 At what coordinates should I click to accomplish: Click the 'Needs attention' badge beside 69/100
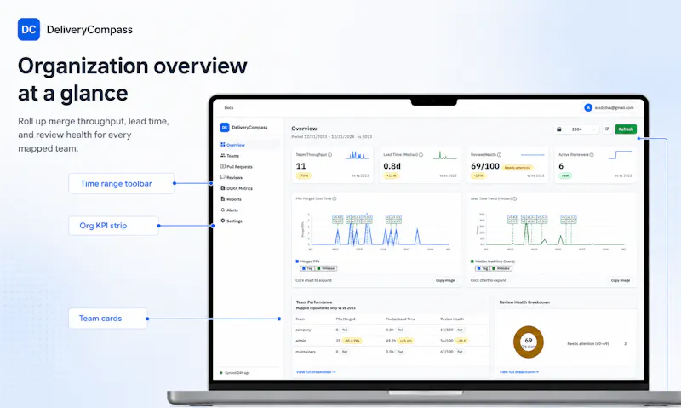pos(518,167)
